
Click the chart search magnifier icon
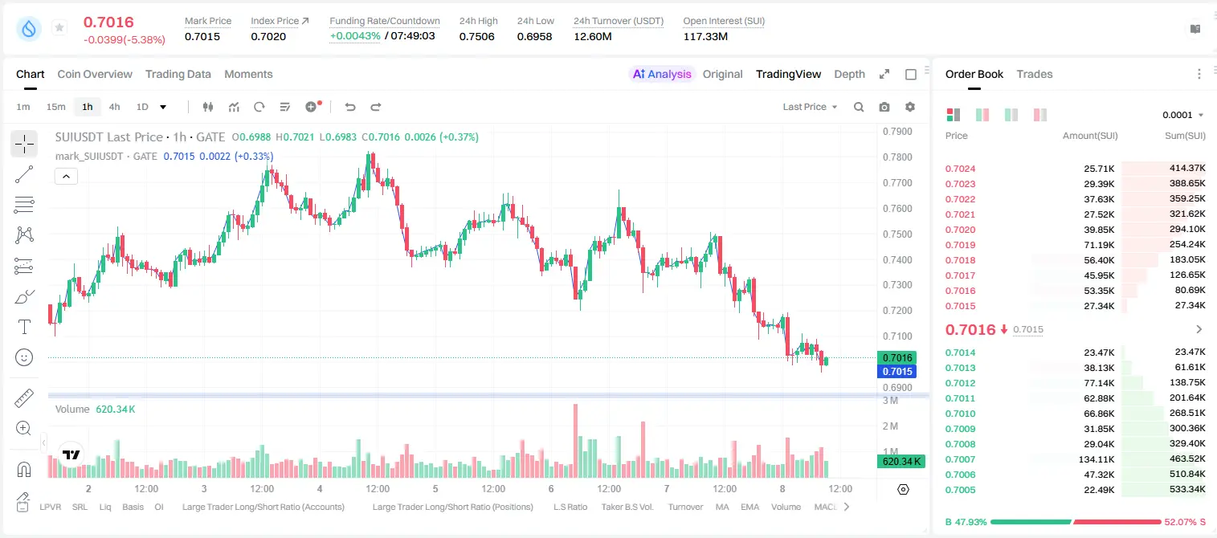click(x=859, y=107)
